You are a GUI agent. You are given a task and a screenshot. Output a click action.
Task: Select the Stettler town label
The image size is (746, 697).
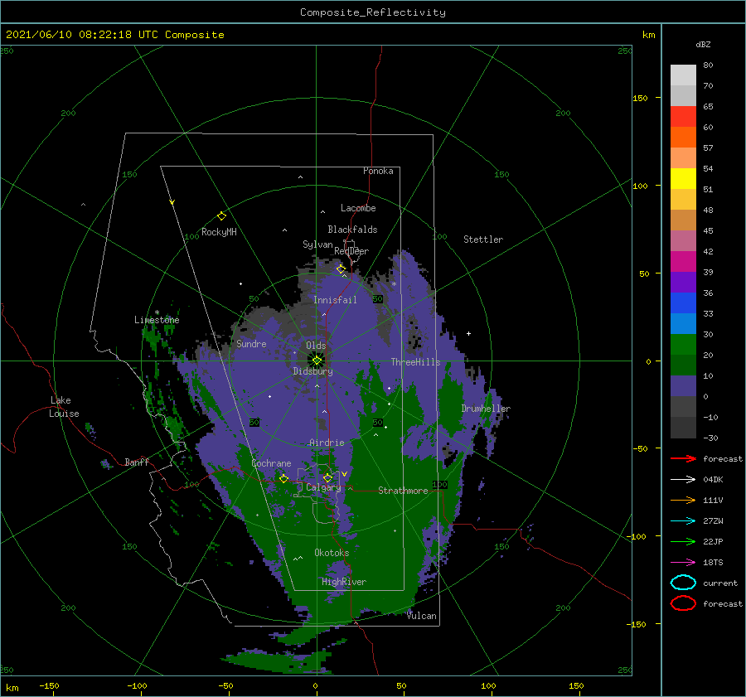pos(483,240)
